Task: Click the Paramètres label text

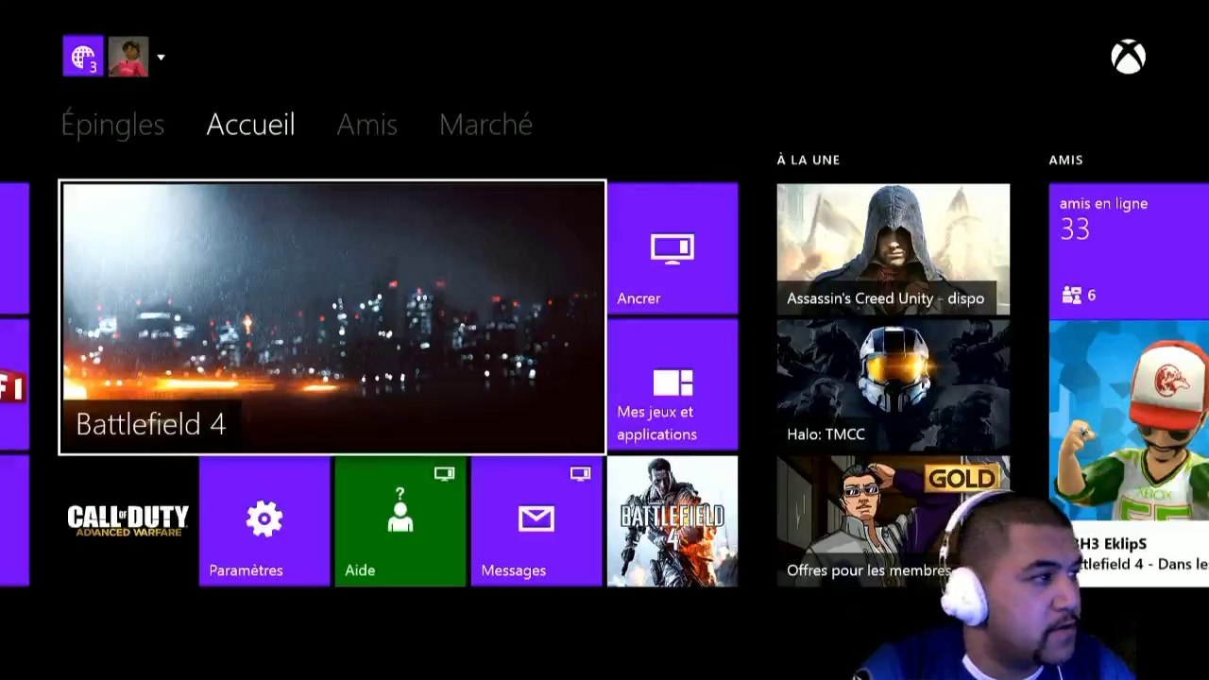Action: (246, 570)
